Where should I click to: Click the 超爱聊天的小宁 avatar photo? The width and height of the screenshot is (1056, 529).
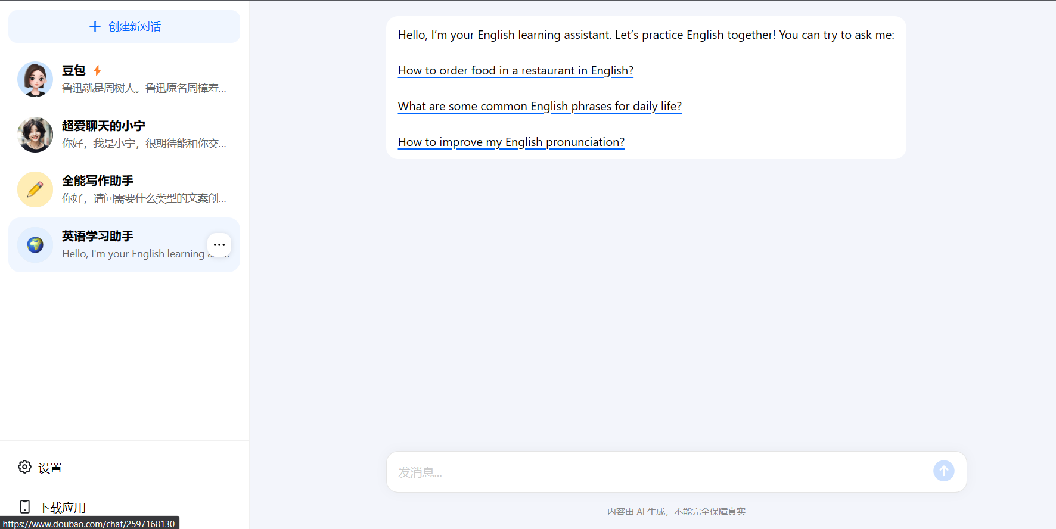pos(35,135)
